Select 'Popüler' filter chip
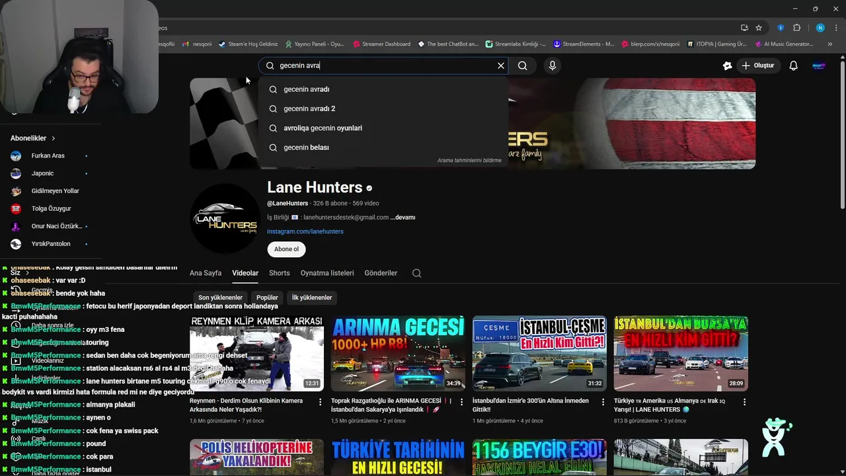This screenshot has width=846, height=476. [x=267, y=297]
